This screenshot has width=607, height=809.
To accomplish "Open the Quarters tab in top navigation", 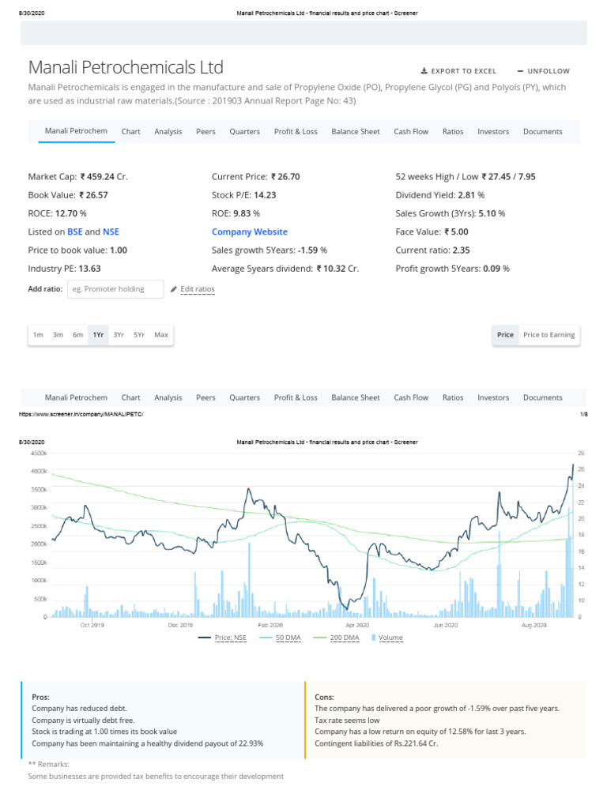I will click(244, 131).
